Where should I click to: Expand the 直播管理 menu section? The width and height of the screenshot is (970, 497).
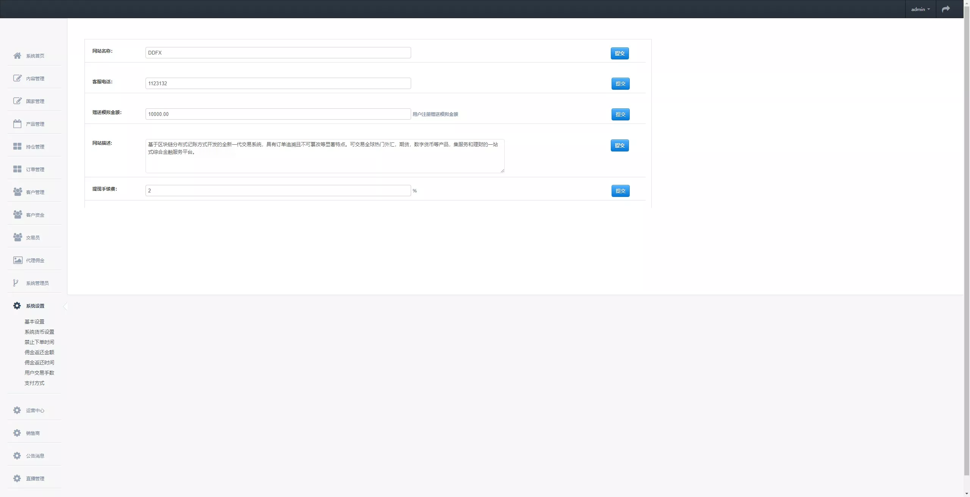click(35, 478)
